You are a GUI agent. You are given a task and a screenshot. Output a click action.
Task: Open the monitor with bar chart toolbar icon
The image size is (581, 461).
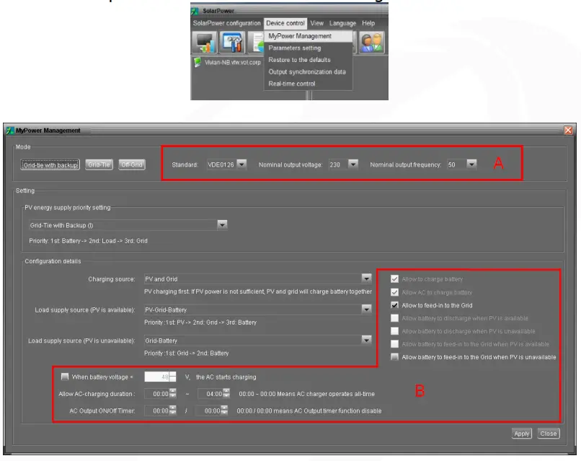click(x=204, y=43)
